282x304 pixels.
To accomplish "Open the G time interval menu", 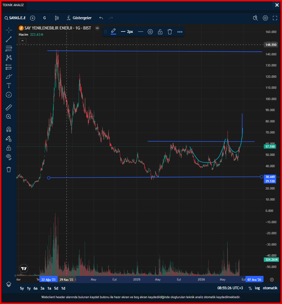I will tap(45, 18).
